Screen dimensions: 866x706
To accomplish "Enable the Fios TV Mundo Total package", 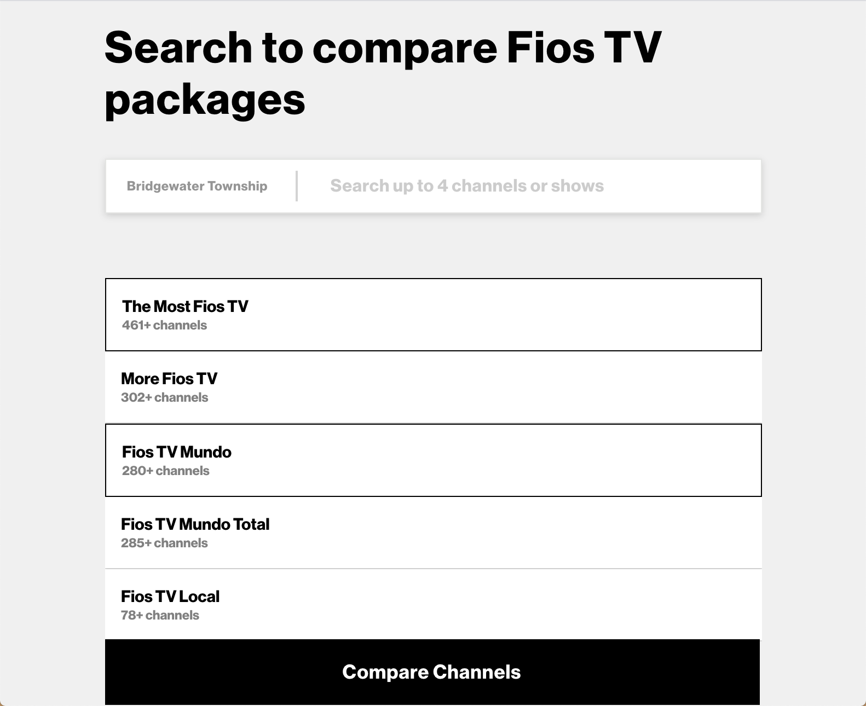I will click(x=433, y=532).
